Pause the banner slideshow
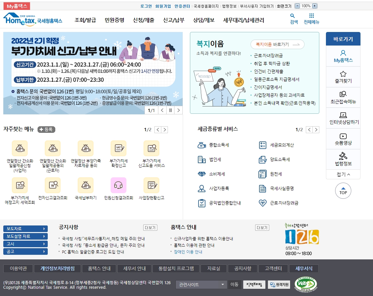Viewport: 373px width, 296px height. pos(170,110)
